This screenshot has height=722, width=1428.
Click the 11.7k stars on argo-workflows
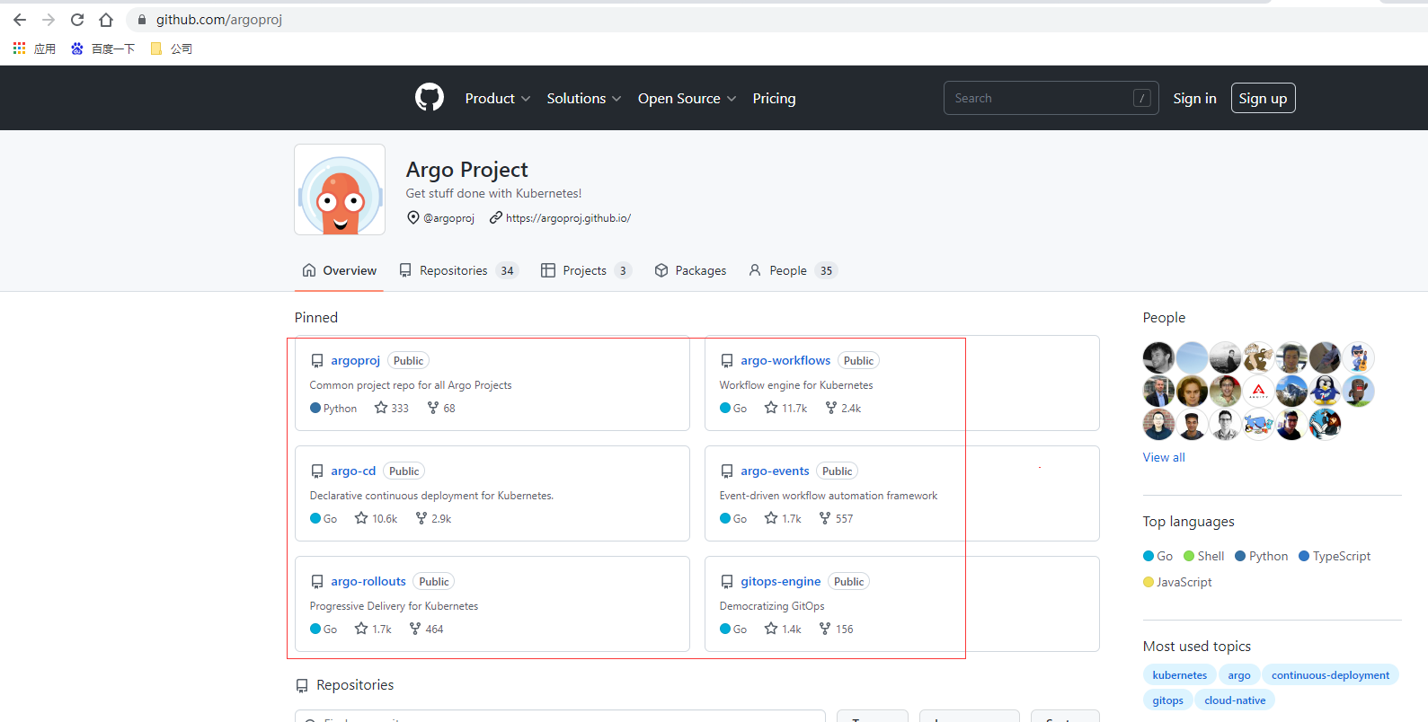pyautogui.click(x=786, y=409)
